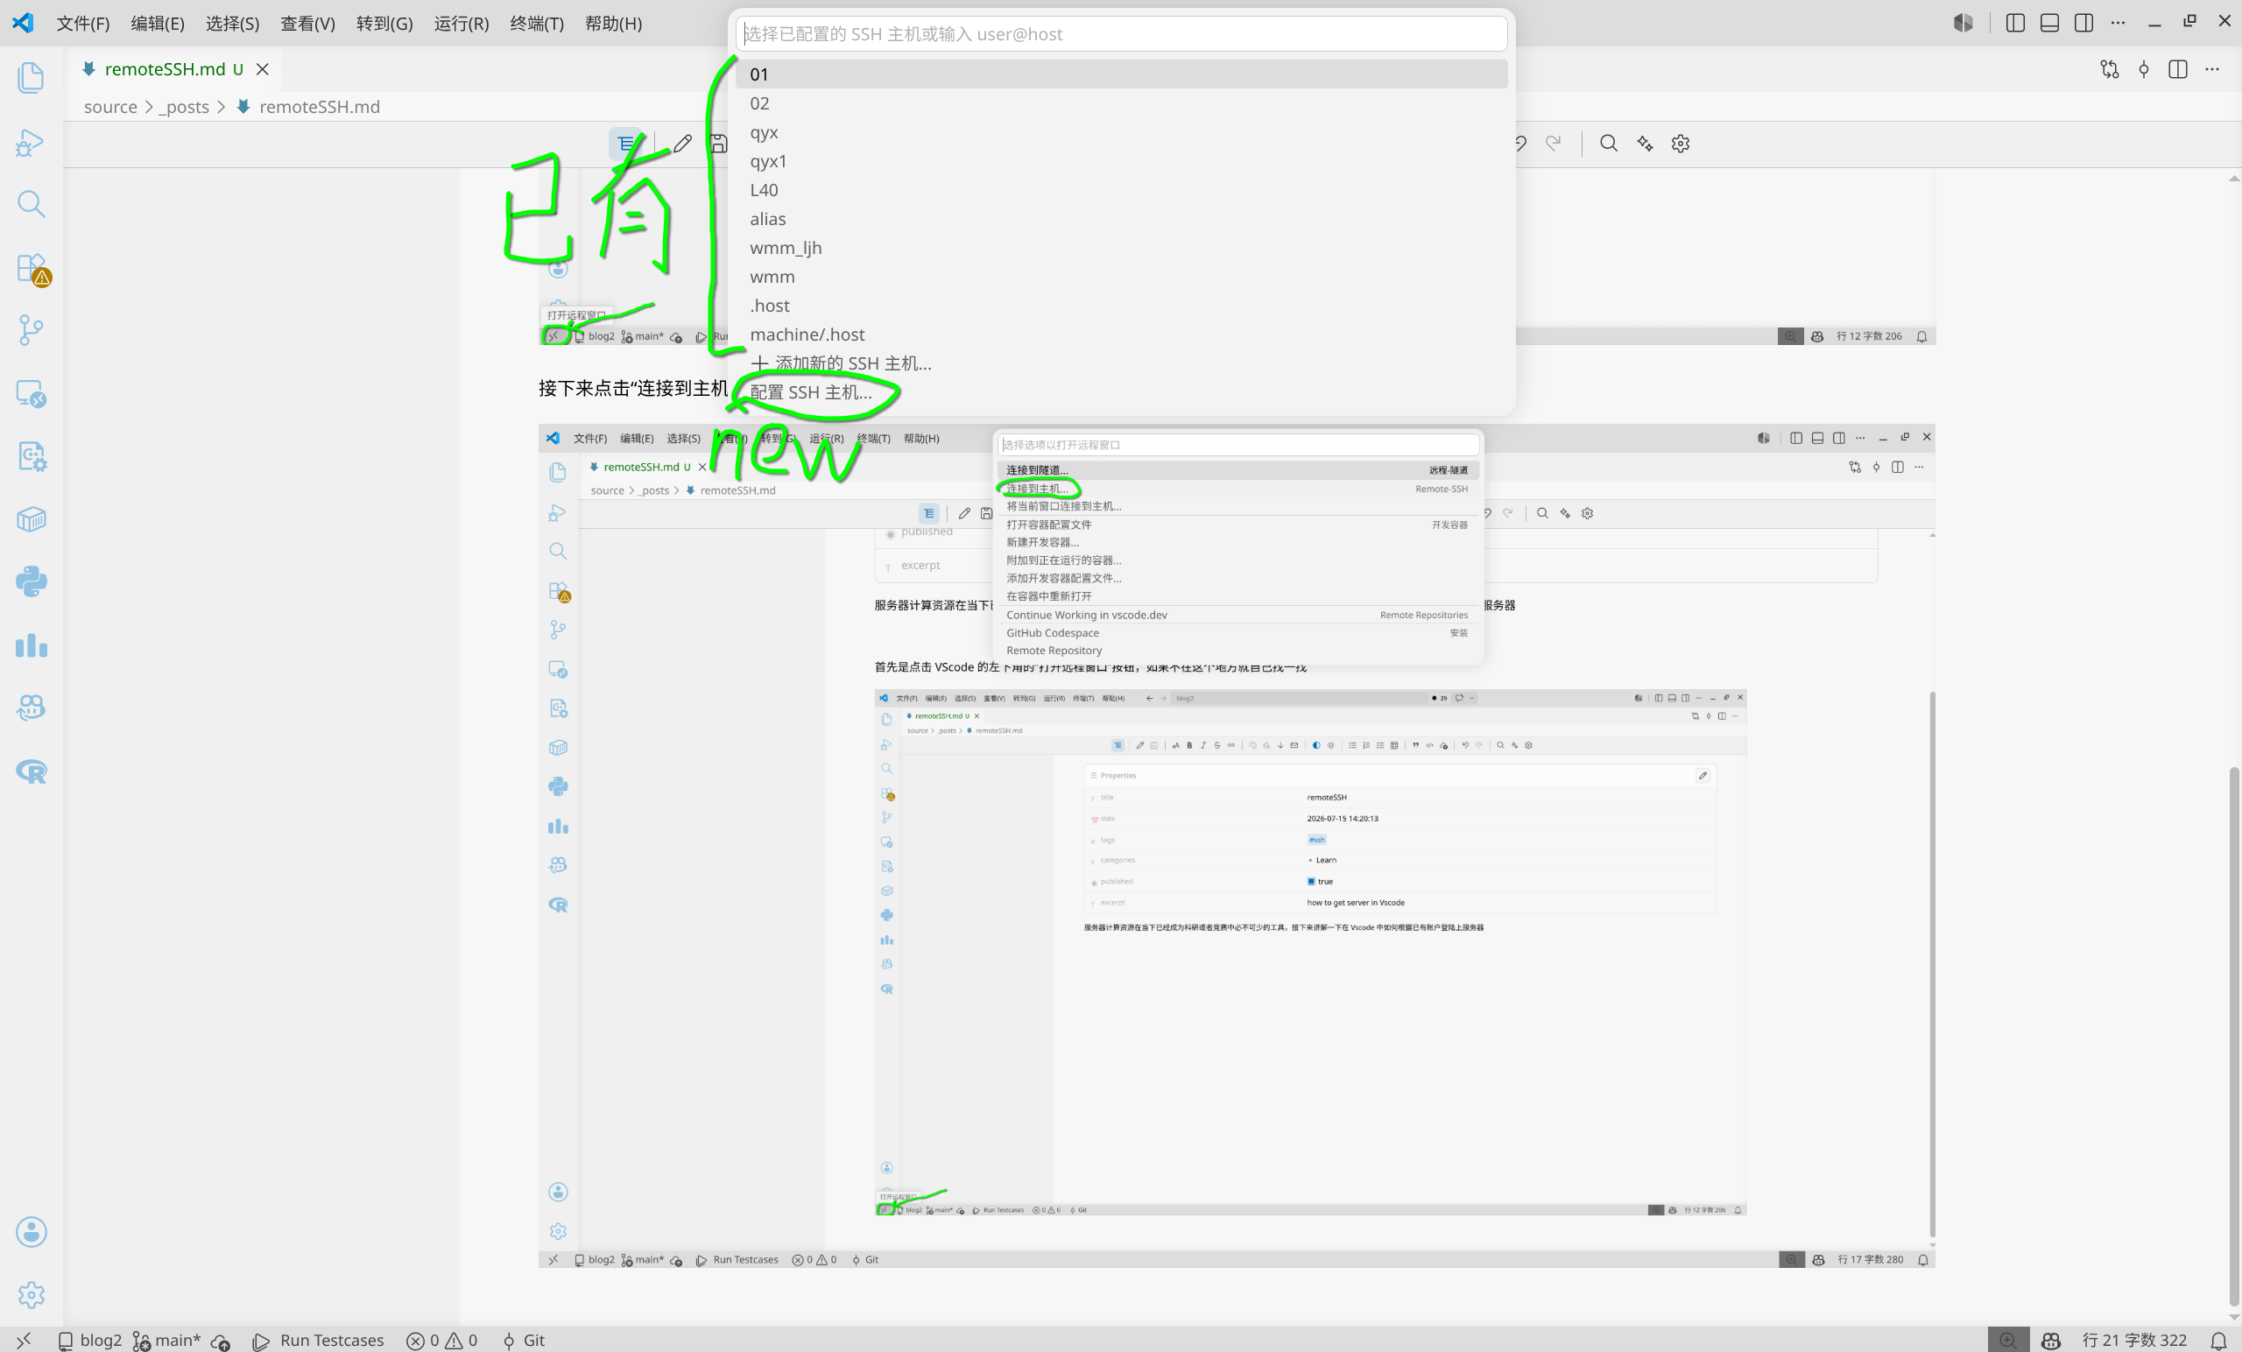Toggle the primary sidebar layout button
Screen dimensions: 2242x1352
(2014, 24)
